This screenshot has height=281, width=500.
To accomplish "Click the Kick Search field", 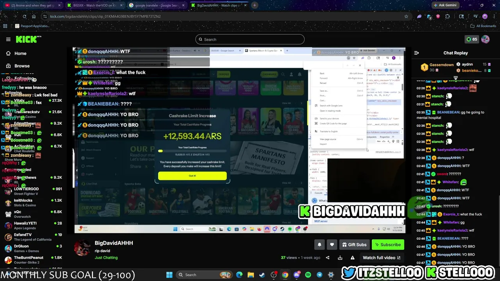I will coord(250,39).
